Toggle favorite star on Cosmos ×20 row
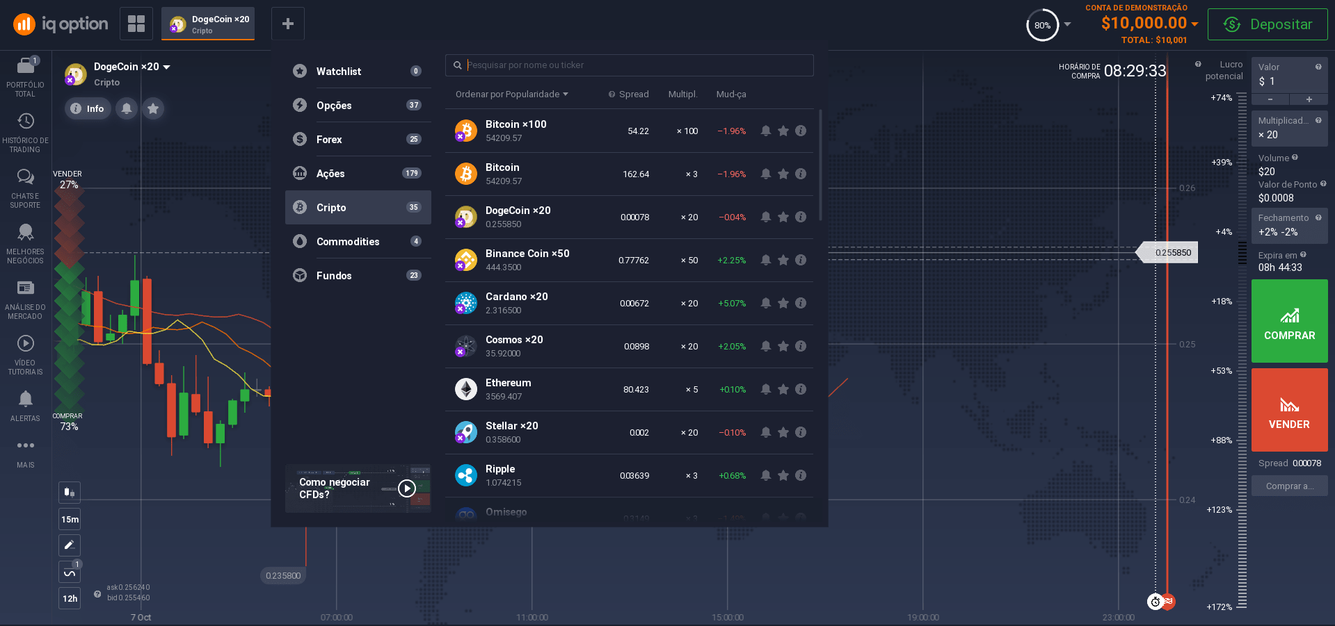This screenshot has height=626, width=1335. (x=783, y=346)
